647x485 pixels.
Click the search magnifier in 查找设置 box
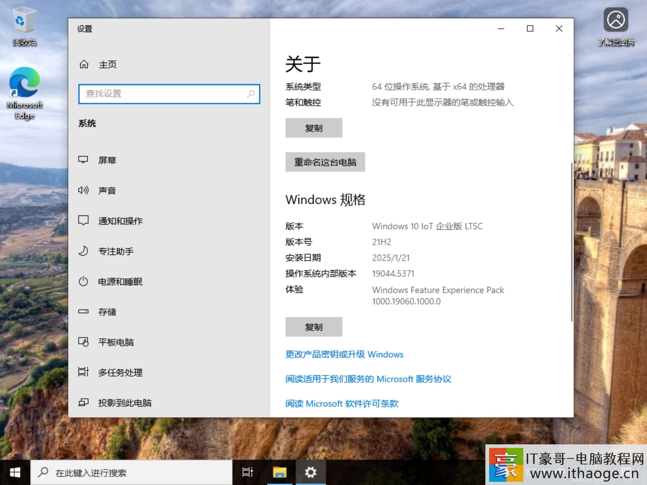click(x=251, y=94)
